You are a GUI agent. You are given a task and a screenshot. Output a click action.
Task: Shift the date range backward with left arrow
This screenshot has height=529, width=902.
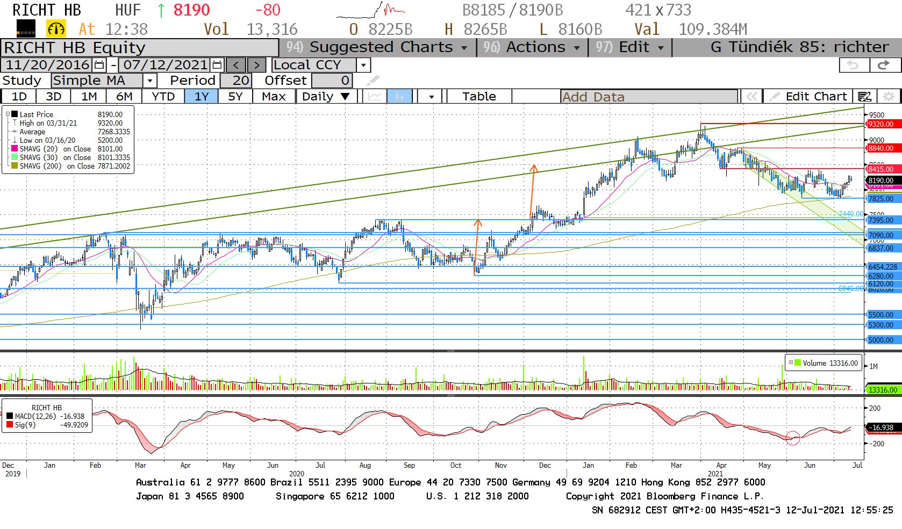[x=236, y=65]
